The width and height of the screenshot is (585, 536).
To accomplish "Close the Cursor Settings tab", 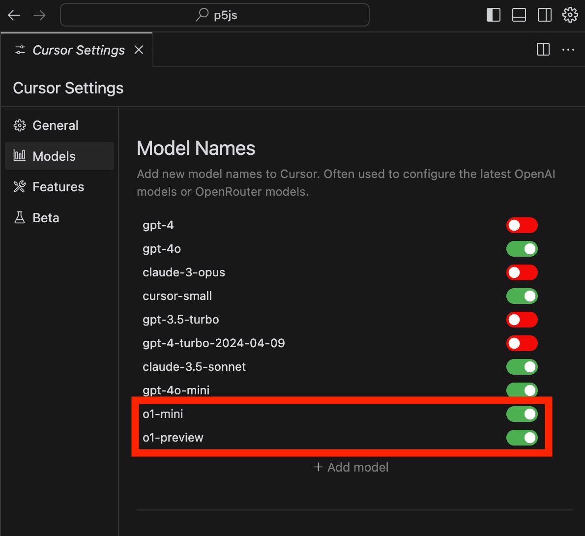I will click(139, 50).
